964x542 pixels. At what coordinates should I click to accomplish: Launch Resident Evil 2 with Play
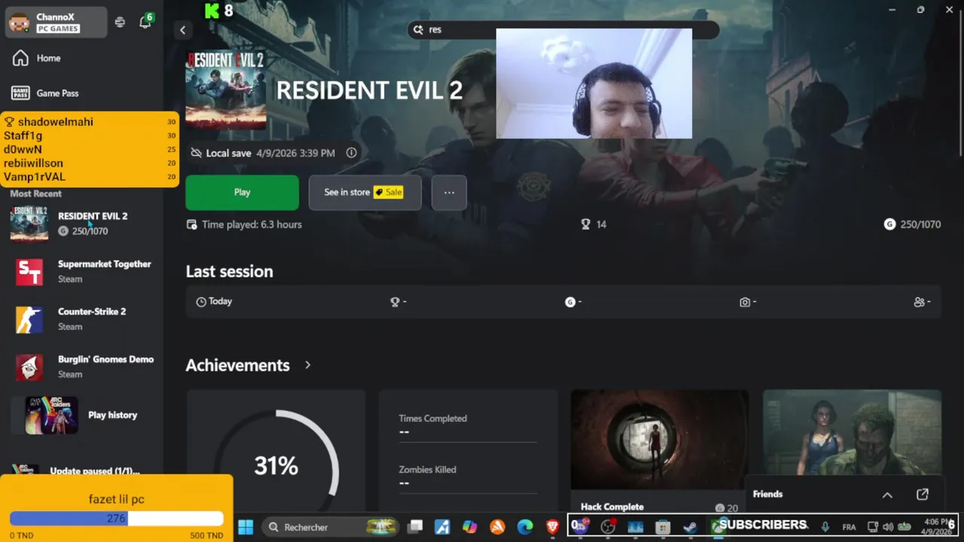click(x=242, y=192)
